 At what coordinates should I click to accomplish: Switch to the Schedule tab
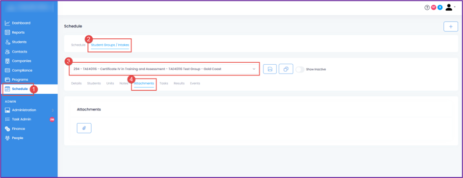click(x=78, y=45)
